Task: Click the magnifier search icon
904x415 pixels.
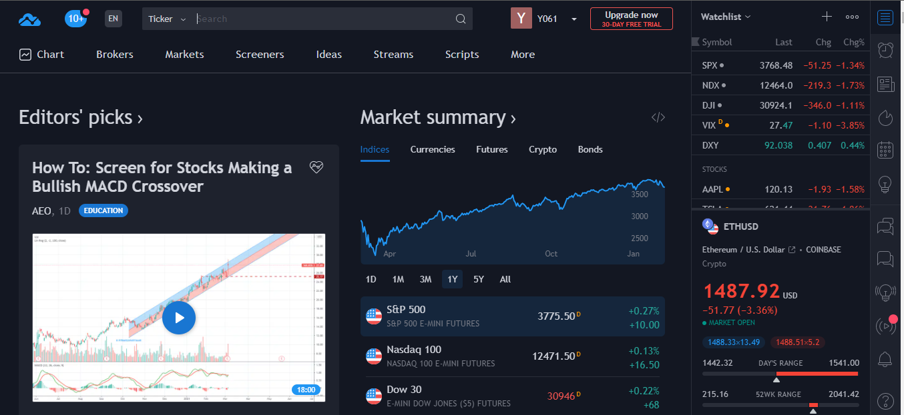Action: coord(461,19)
